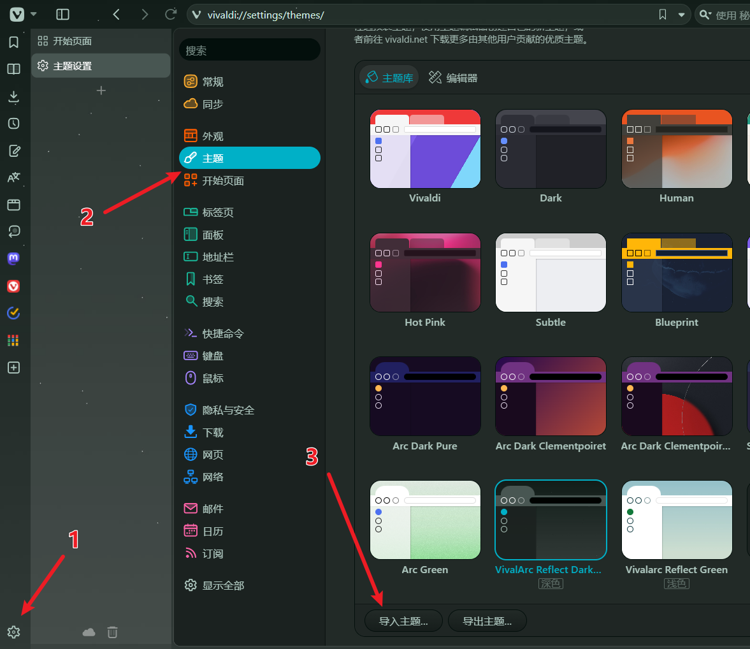Open the Mastodon web panel
Viewport: 750px width, 649px height.
[x=14, y=259]
